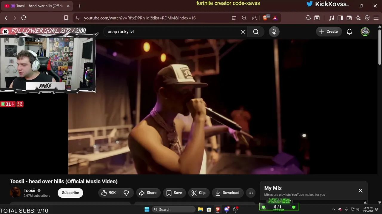Open the clock showing 11:49 PM
Viewport: 382px width, 214px height.
(x=368, y=209)
